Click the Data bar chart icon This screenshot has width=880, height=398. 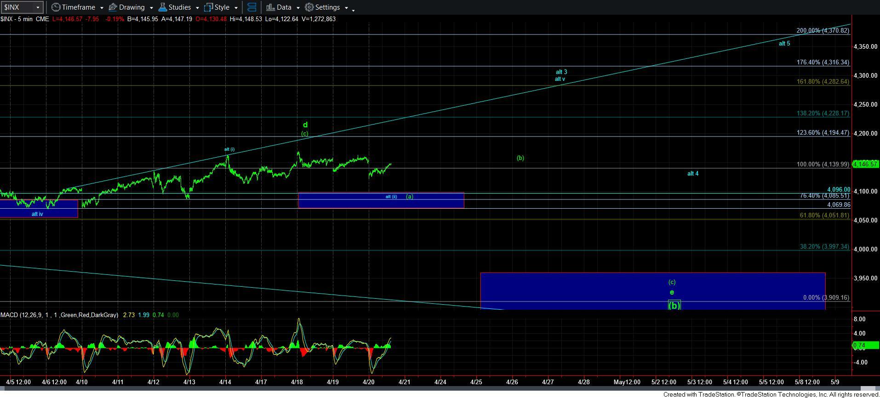[x=270, y=7]
